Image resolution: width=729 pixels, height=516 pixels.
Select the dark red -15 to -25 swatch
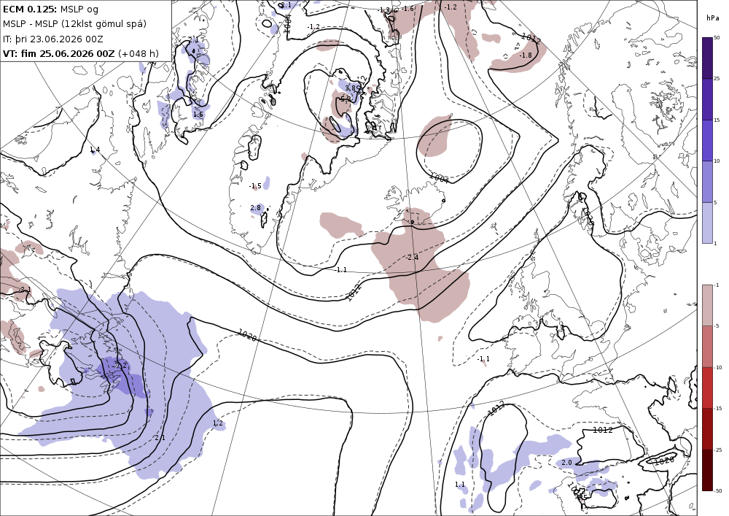tap(708, 428)
